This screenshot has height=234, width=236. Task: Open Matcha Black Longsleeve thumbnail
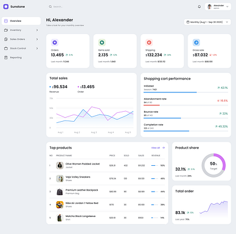click(x=60, y=218)
